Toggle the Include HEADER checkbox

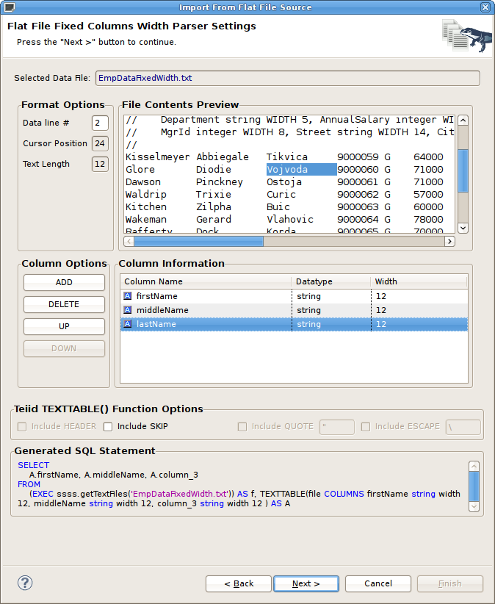pos(22,426)
